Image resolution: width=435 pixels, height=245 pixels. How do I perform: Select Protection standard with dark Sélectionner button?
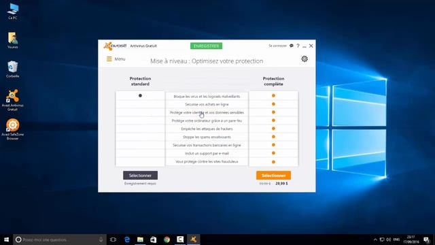141,176
